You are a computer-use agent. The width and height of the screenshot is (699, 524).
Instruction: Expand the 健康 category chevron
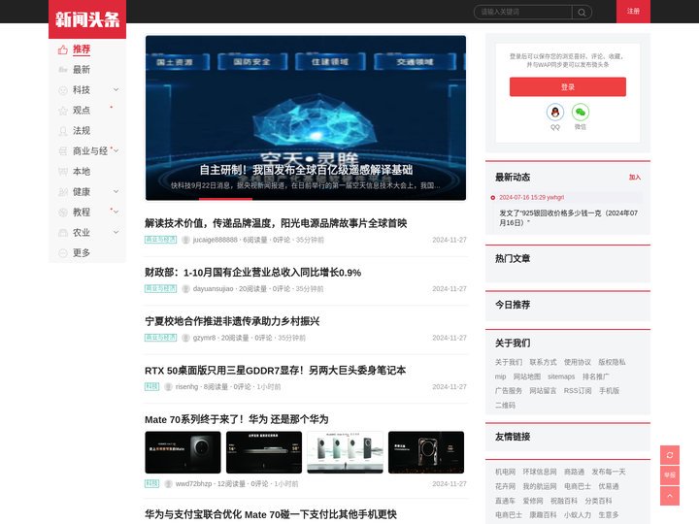[x=116, y=191]
